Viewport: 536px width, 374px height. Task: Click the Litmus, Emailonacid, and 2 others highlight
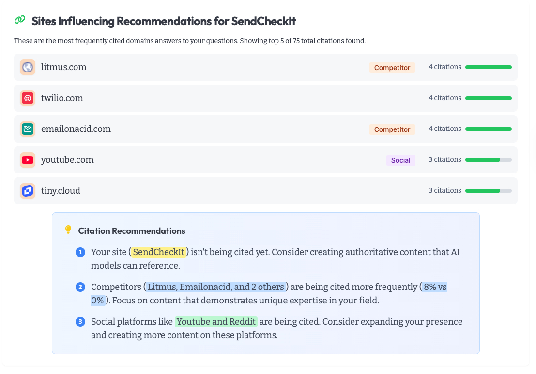click(216, 287)
